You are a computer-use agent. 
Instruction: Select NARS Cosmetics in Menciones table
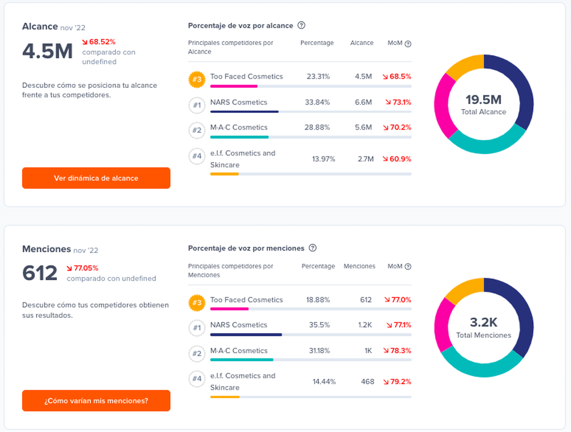tap(239, 325)
